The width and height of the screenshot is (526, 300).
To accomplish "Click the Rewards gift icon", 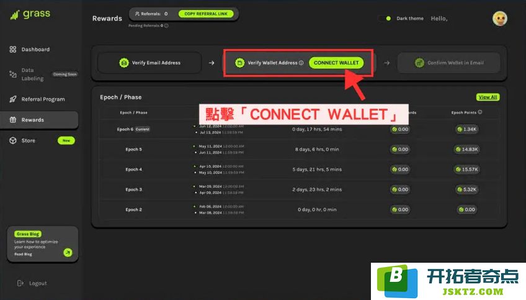I will [13, 120].
